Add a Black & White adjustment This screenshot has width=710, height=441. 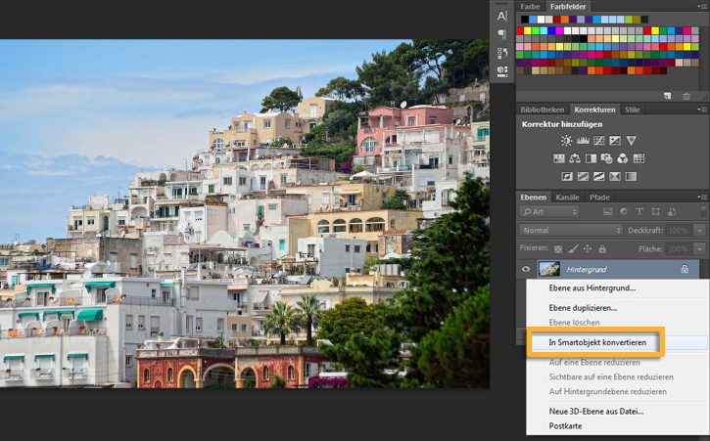[x=591, y=158]
